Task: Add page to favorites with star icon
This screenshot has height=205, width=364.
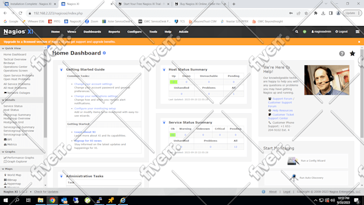Action: click(x=352, y=54)
